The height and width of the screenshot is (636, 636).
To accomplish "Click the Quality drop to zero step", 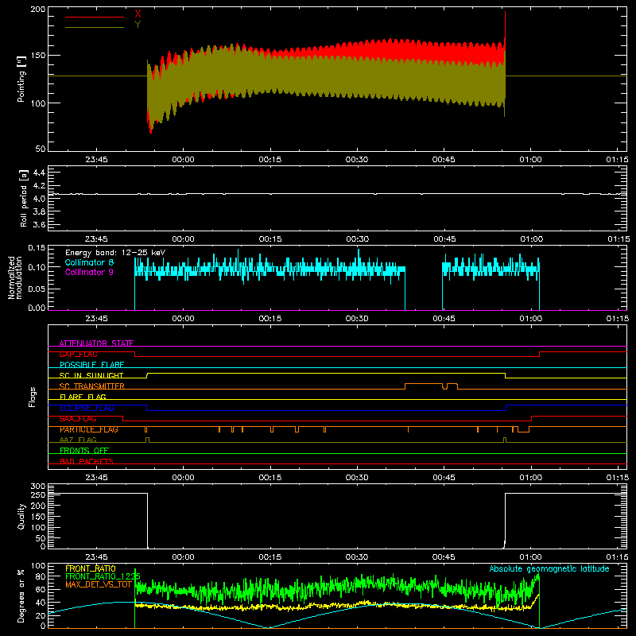I will (147, 521).
